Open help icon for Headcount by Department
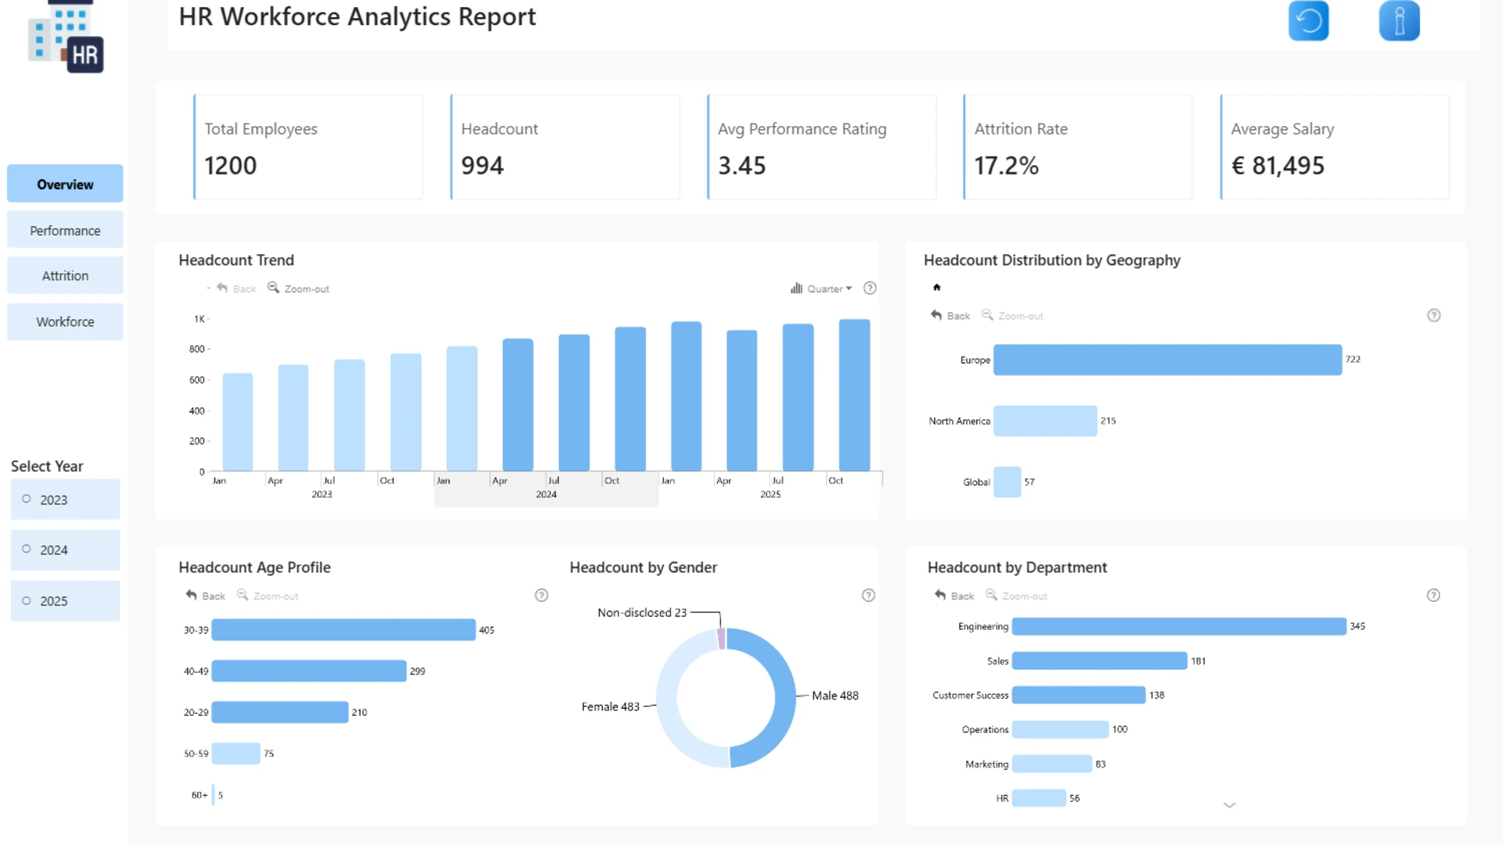Viewport: 1503px width, 845px height. click(1433, 595)
